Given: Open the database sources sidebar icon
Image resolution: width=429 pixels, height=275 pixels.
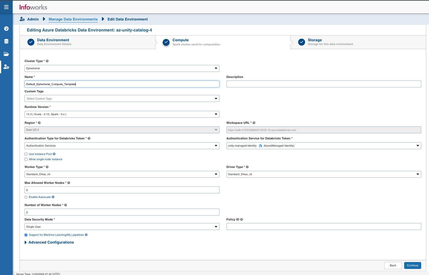Looking at the screenshot, I should tap(6, 41).
